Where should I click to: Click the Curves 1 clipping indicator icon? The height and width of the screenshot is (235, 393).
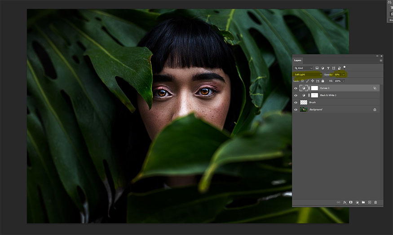tap(375, 88)
